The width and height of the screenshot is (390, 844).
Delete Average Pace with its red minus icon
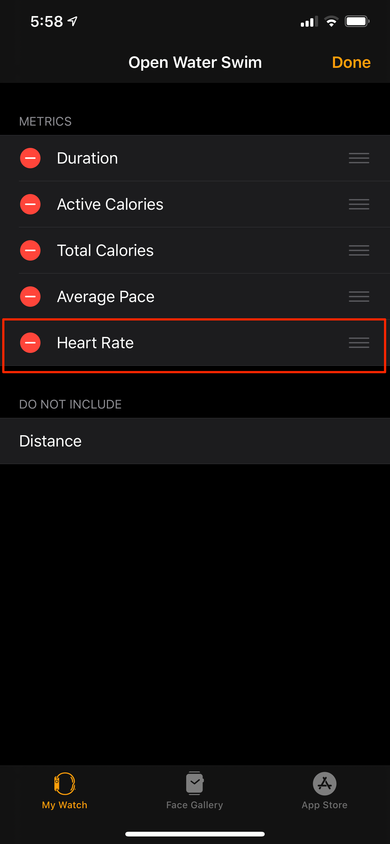[30, 296]
